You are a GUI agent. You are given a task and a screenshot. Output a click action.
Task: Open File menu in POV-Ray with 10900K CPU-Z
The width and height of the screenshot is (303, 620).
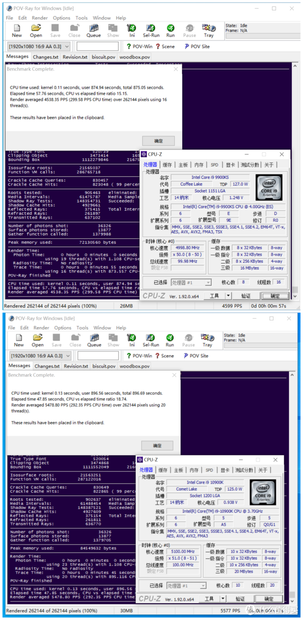click(12, 328)
